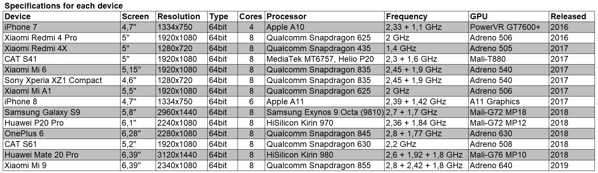Screen dimensions: 598x173
Task: Click the Device column header
Action: 18,16
